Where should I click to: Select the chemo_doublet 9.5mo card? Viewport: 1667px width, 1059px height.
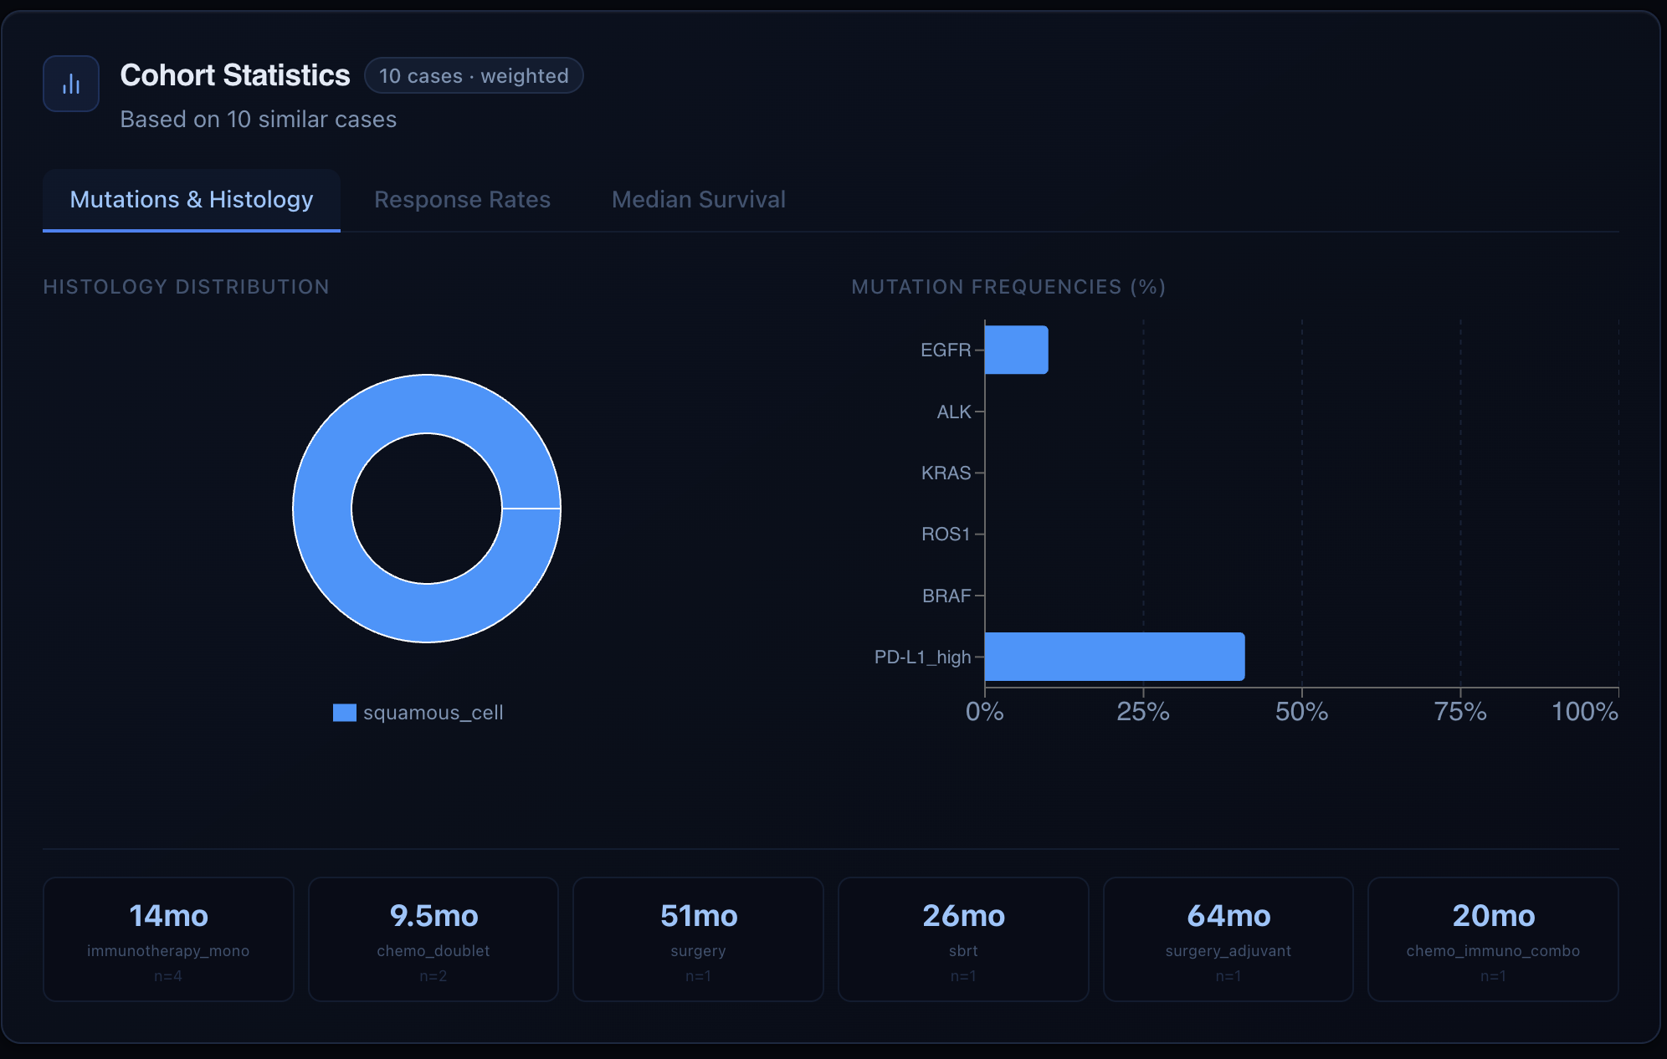[x=433, y=939]
